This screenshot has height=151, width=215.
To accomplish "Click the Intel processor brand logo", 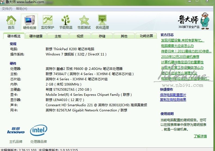I will 39,130.
